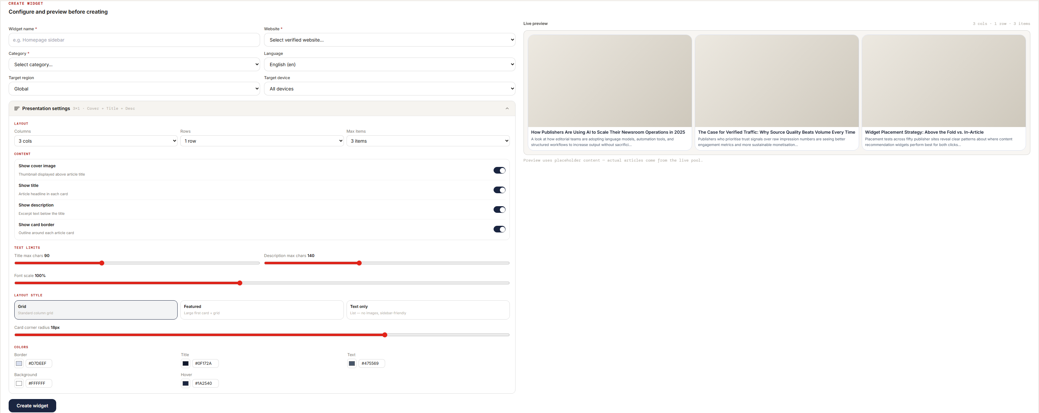Image resolution: width=1039 pixels, height=413 pixels.
Task: Disable the Show title switch
Action: click(x=499, y=190)
